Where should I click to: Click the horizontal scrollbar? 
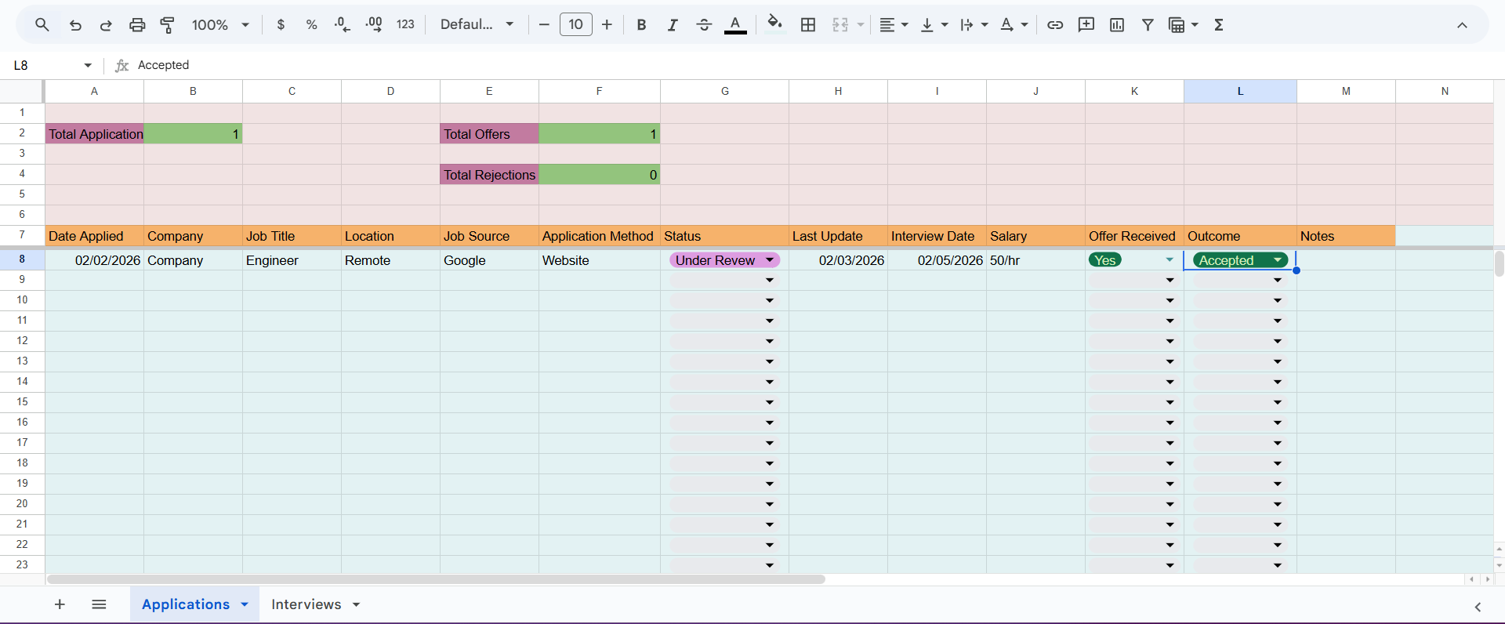click(x=436, y=579)
